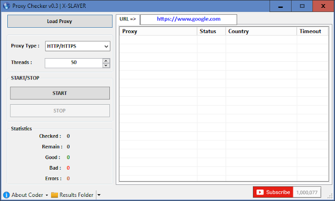
Task: Maximize the Proxy Checker window
Action: coord(302,6)
